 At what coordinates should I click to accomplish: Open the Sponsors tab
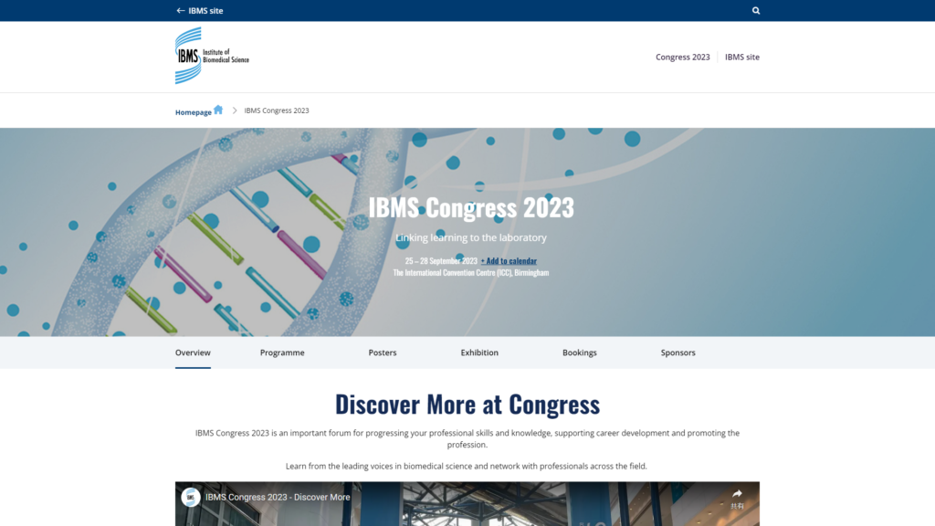coord(678,352)
